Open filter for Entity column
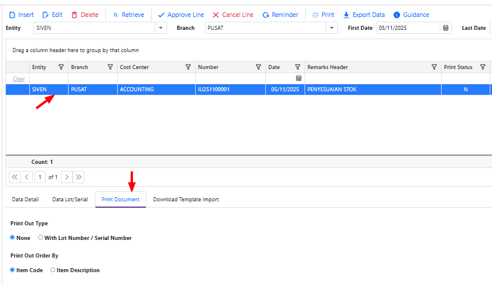Screen dimensions: 492x285 pos(61,67)
